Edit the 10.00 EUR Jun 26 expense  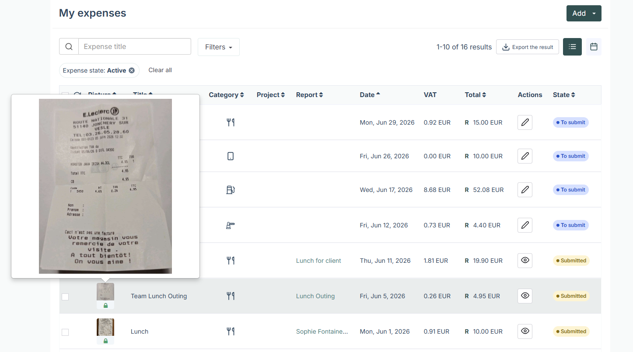pyautogui.click(x=525, y=156)
